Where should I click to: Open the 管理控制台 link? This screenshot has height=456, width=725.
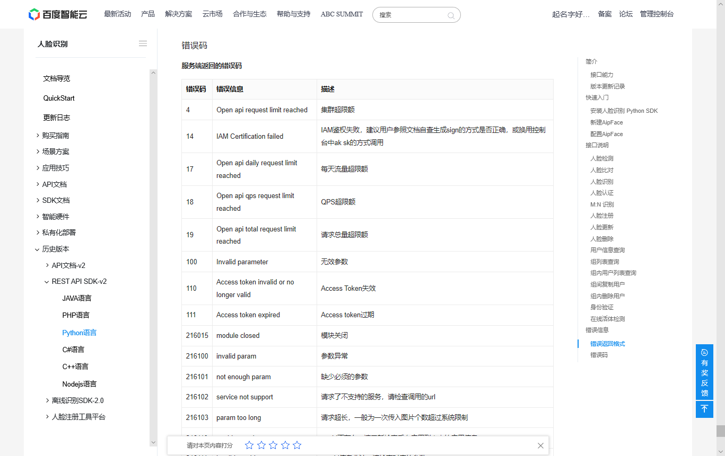[x=656, y=14]
